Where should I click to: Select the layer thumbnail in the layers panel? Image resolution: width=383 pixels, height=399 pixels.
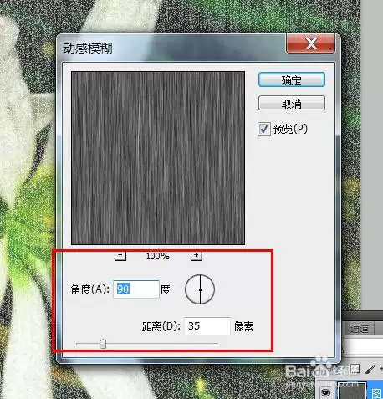click(x=352, y=391)
